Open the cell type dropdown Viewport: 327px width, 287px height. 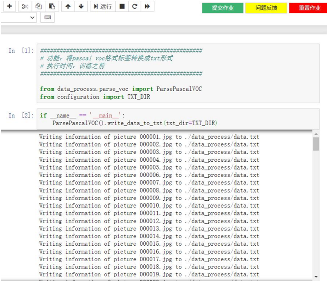click(19, 17)
